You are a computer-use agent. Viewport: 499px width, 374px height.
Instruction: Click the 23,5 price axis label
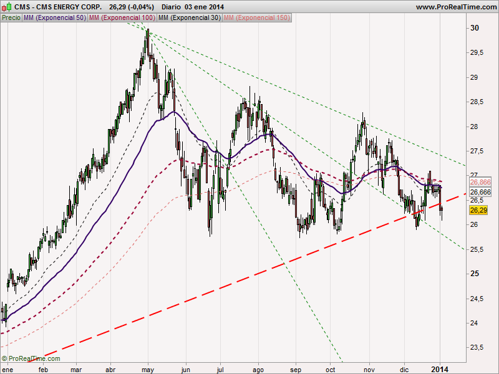[477, 347]
